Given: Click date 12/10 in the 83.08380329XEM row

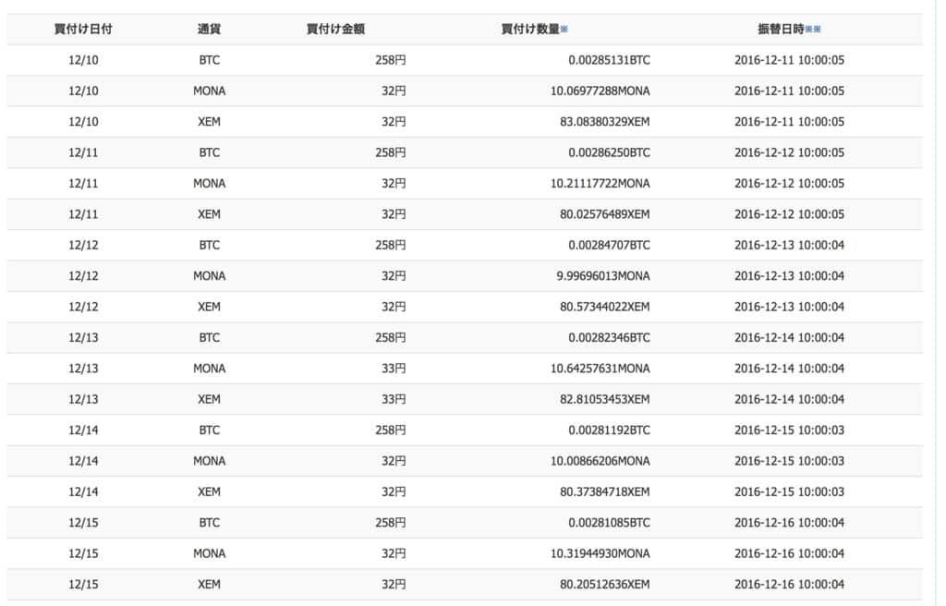Looking at the screenshot, I should [x=83, y=122].
